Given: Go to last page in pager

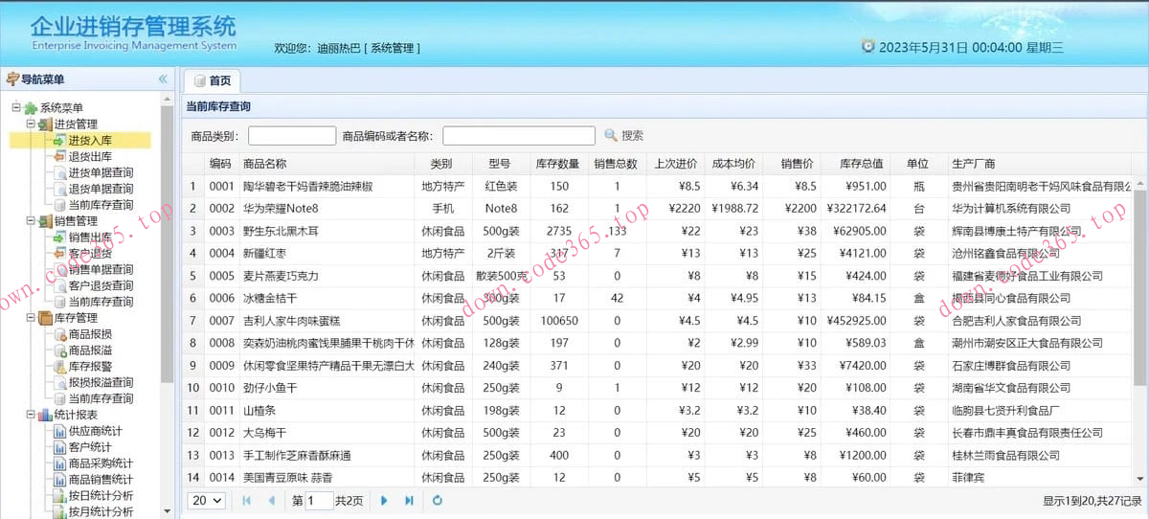Looking at the screenshot, I should [x=410, y=500].
